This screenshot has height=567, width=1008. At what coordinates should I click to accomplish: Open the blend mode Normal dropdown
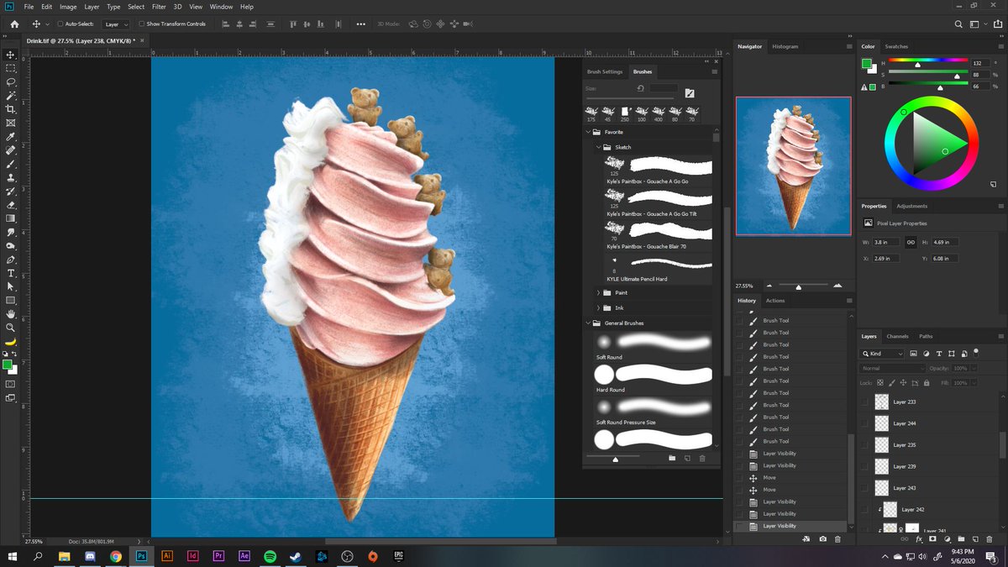pyautogui.click(x=894, y=368)
